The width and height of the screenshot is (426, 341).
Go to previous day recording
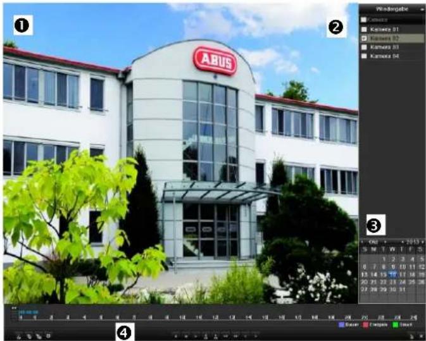[x=246, y=337]
